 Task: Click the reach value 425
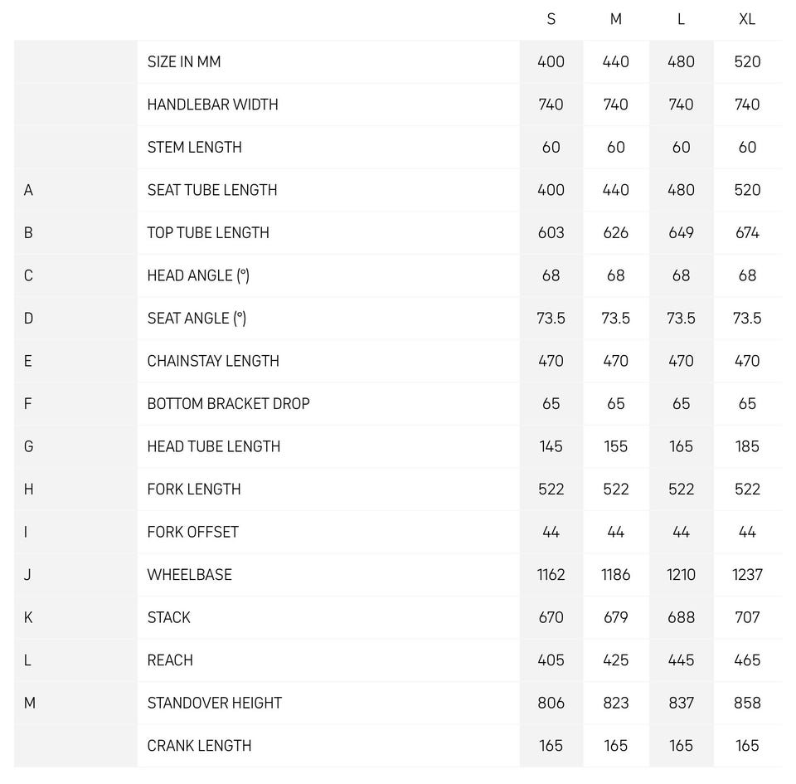point(615,660)
